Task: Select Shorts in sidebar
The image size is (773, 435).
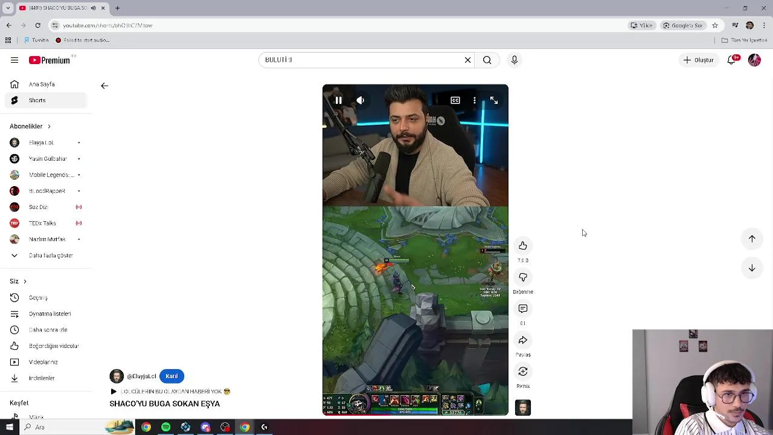Action: click(x=47, y=100)
